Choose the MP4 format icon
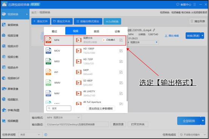The width and height of the screenshot is (209, 139). (48, 40)
